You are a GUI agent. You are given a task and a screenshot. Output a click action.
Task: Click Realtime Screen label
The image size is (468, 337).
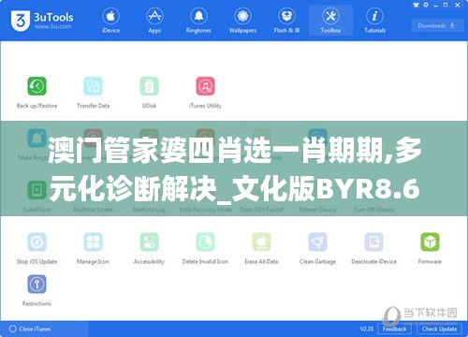click(93, 210)
